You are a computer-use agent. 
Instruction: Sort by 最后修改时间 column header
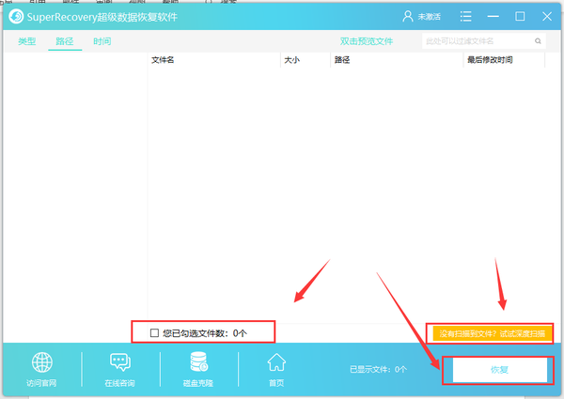click(x=504, y=60)
